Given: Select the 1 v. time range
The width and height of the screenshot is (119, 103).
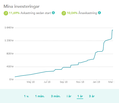Looking at the screenshot, I should tap(27, 96).
